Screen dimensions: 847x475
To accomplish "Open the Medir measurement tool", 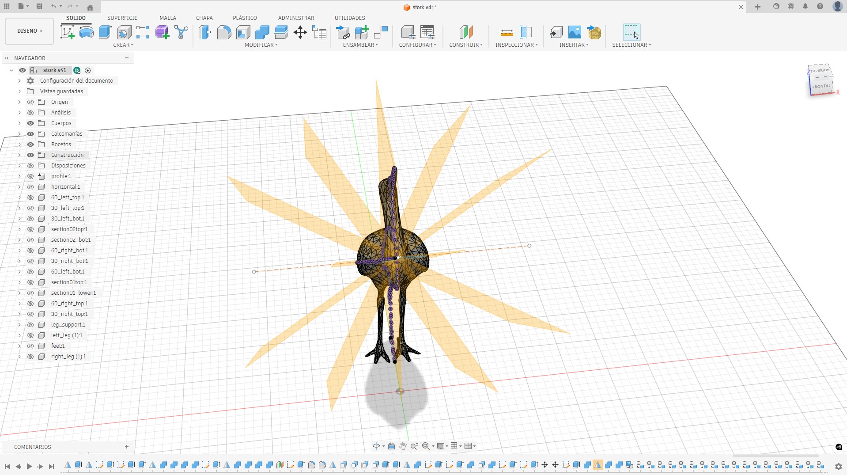I will point(506,32).
